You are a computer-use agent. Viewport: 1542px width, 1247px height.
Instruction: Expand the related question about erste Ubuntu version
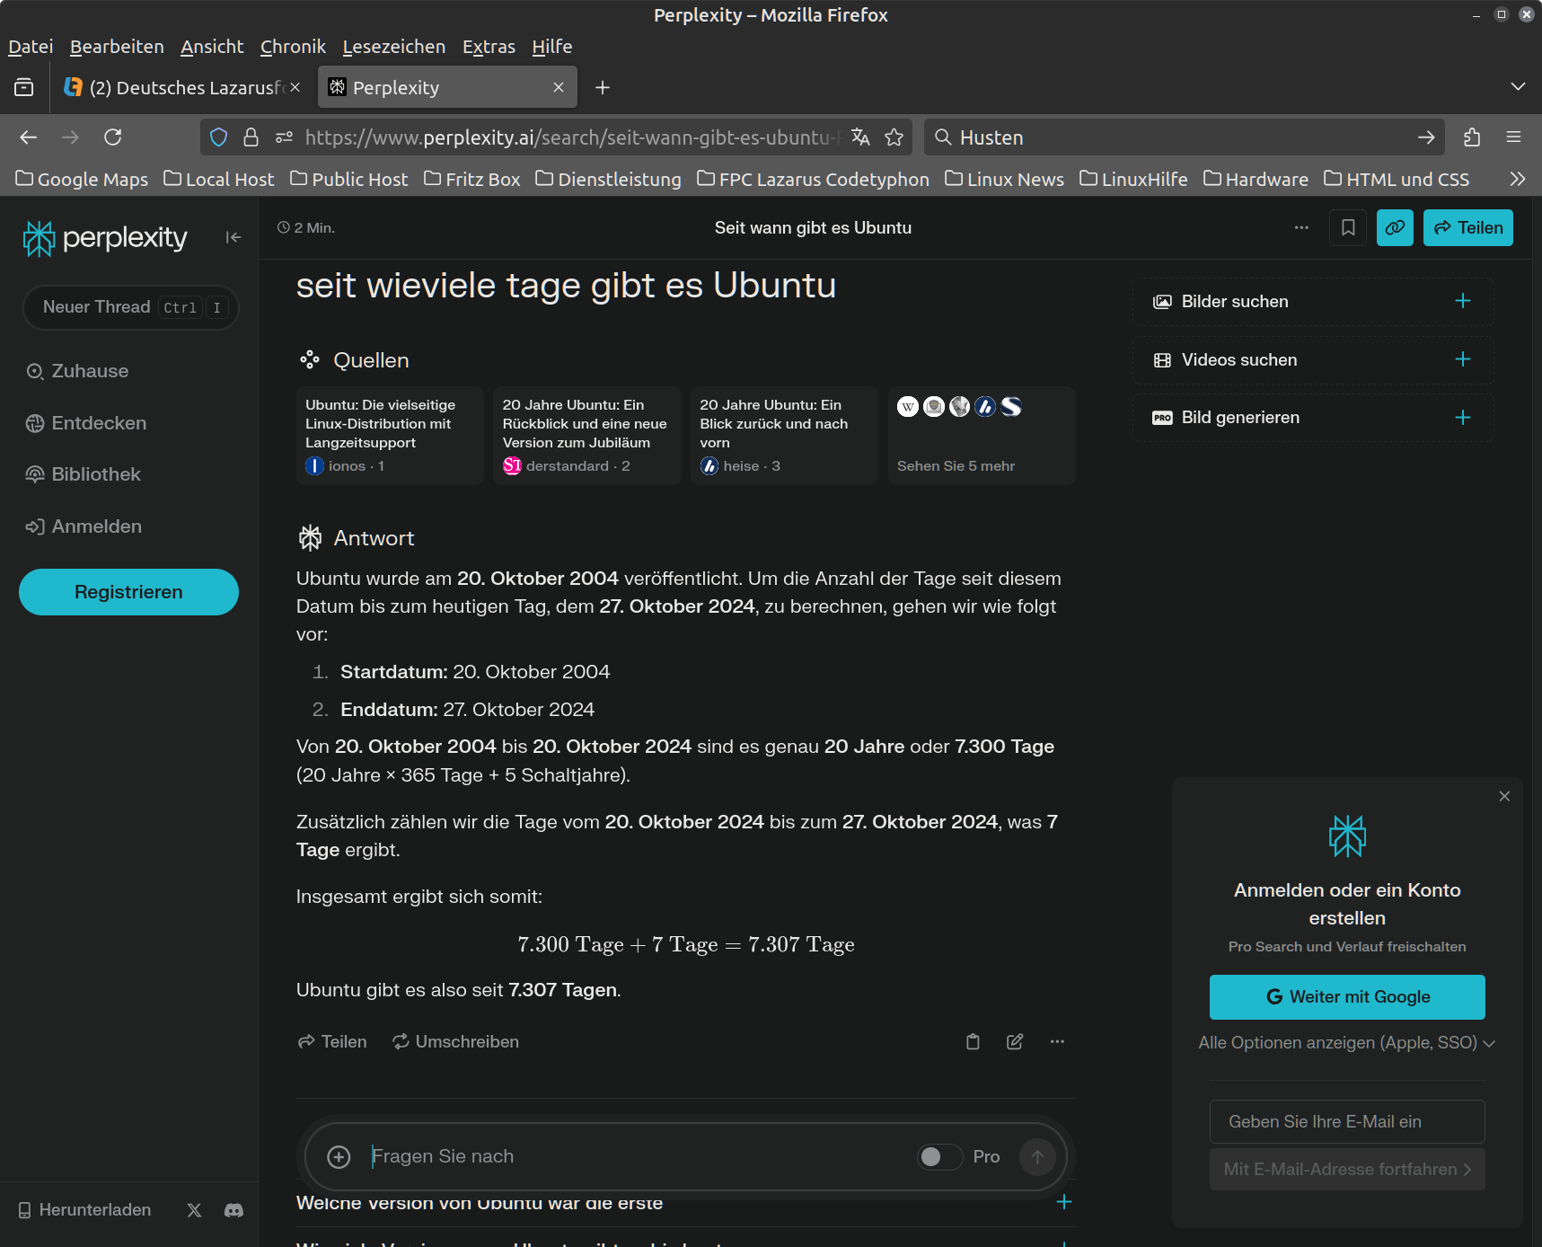[1063, 1202]
